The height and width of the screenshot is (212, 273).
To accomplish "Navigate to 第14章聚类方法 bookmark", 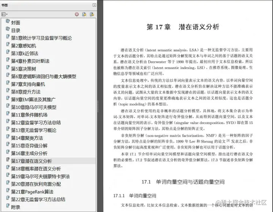I will (27, 138).
